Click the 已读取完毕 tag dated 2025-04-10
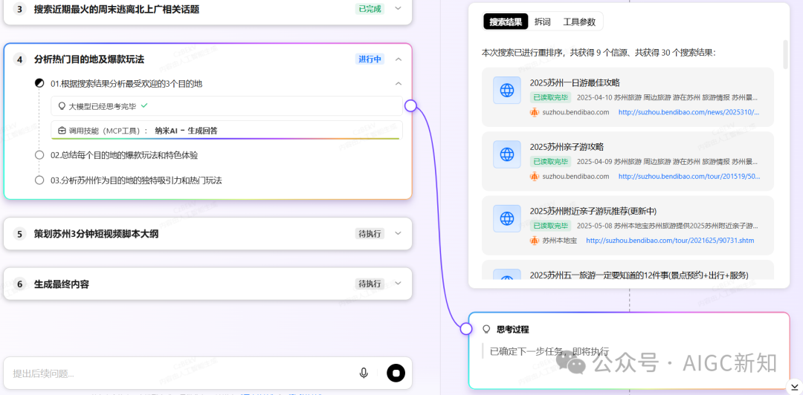 tap(550, 97)
